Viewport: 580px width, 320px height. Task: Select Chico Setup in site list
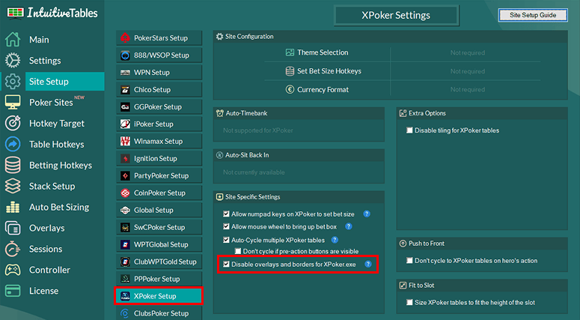point(159,90)
